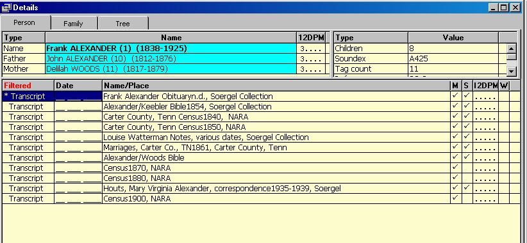Toggle S checkmark for Houts correspondence row
The height and width of the screenshot is (243, 527).
coord(467,188)
